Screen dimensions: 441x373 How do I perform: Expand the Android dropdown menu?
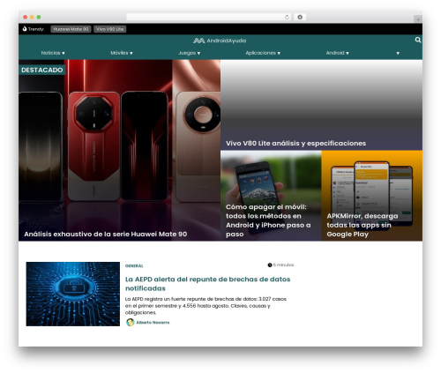click(x=337, y=53)
